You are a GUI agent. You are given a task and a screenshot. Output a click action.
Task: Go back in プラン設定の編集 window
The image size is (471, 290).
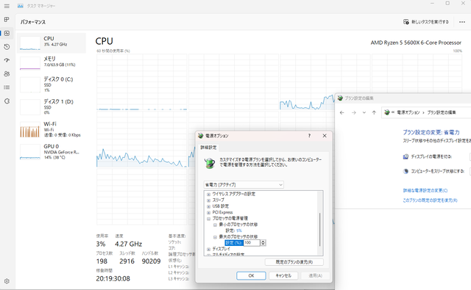[341, 112]
